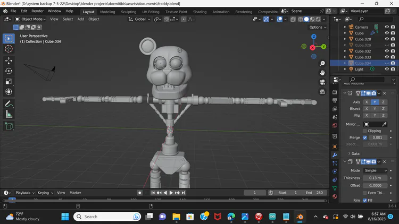This screenshot has width=399, height=224.
Task: Collapse the Solidify modifier panel
Action: pyautogui.click(x=345, y=161)
